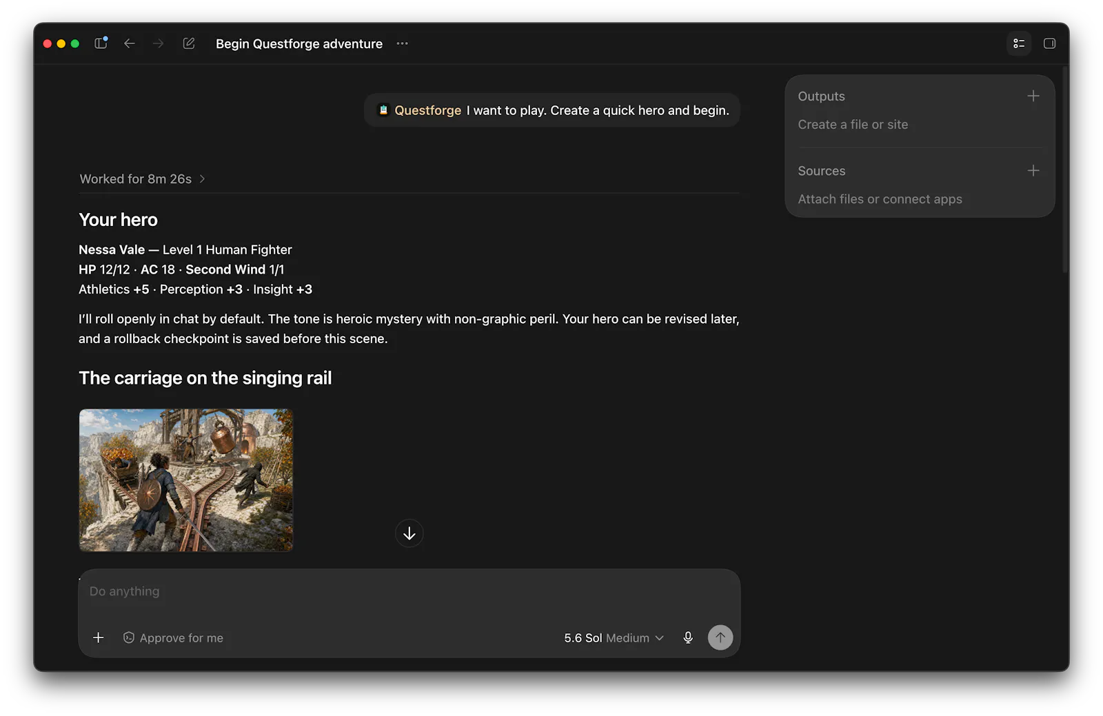The width and height of the screenshot is (1103, 716).
Task: Add a source with plus icon
Action: (1033, 170)
